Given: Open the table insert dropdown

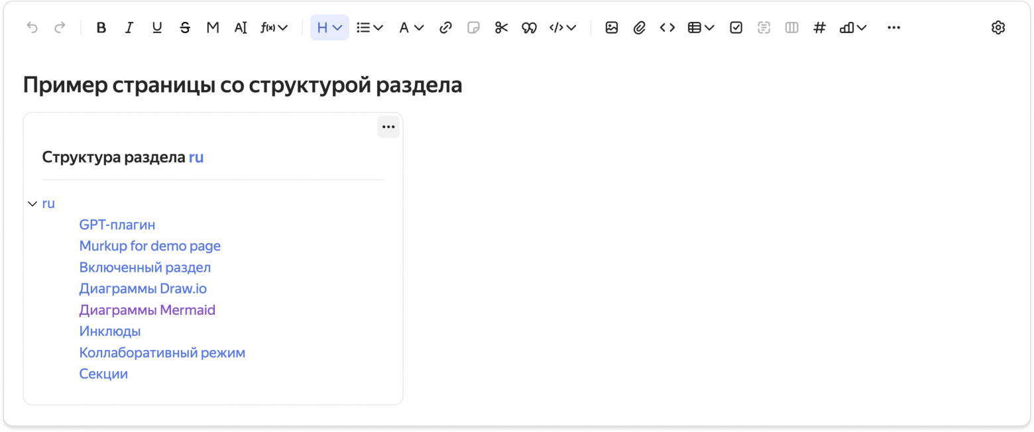Looking at the screenshot, I should point(700,27).
